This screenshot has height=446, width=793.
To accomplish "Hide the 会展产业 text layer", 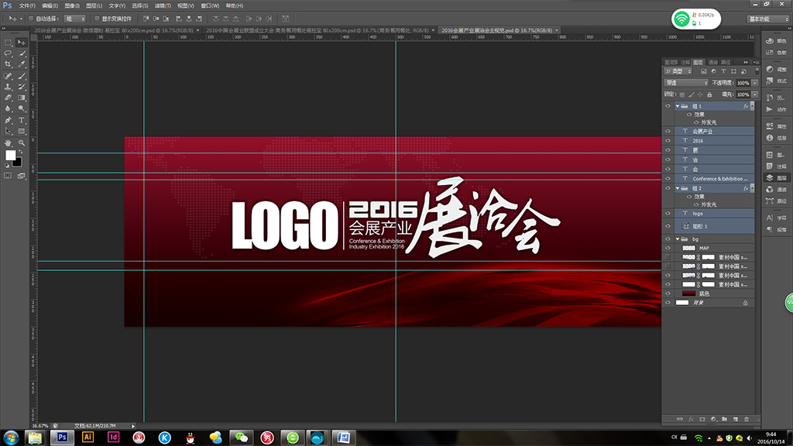I will pyautogui.click(x=668, y=132).
